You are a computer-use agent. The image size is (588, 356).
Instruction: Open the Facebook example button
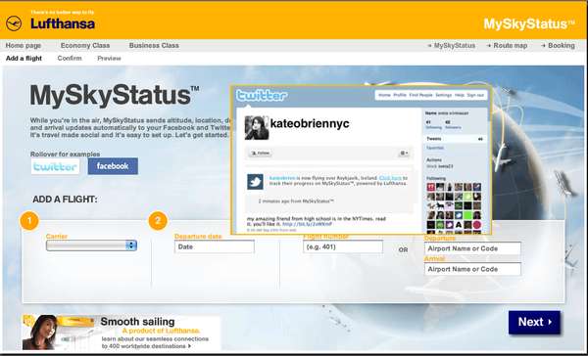point(113,166)
